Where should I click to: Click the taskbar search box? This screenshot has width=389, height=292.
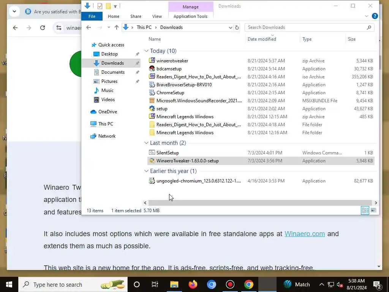click(x=73, y=284)
